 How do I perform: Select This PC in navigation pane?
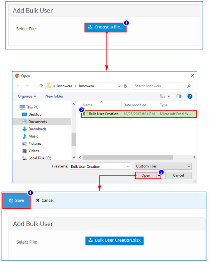32,107
